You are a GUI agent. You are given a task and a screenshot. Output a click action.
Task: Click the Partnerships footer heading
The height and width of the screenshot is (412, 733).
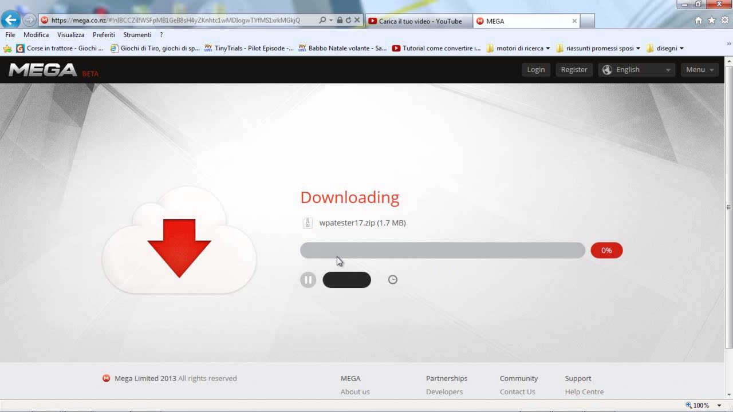point(447,378)
